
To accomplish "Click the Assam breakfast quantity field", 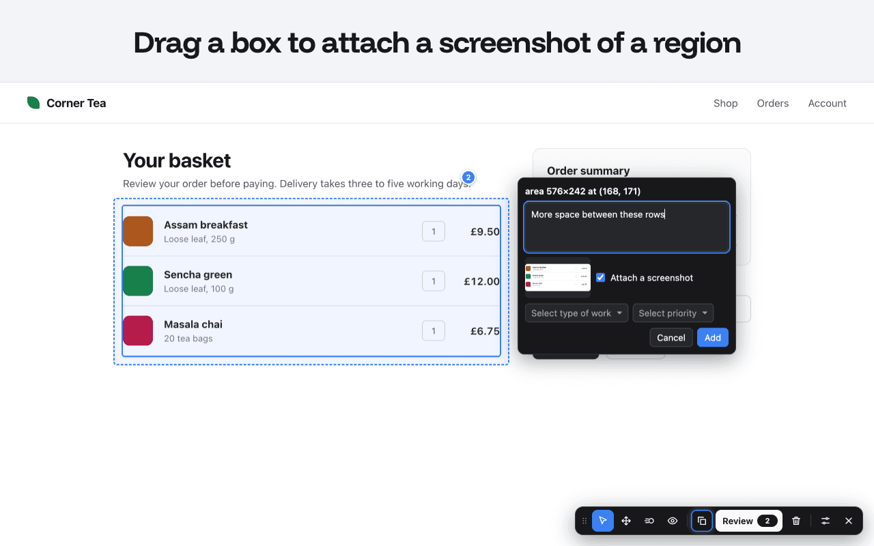I will pos(434,231).
